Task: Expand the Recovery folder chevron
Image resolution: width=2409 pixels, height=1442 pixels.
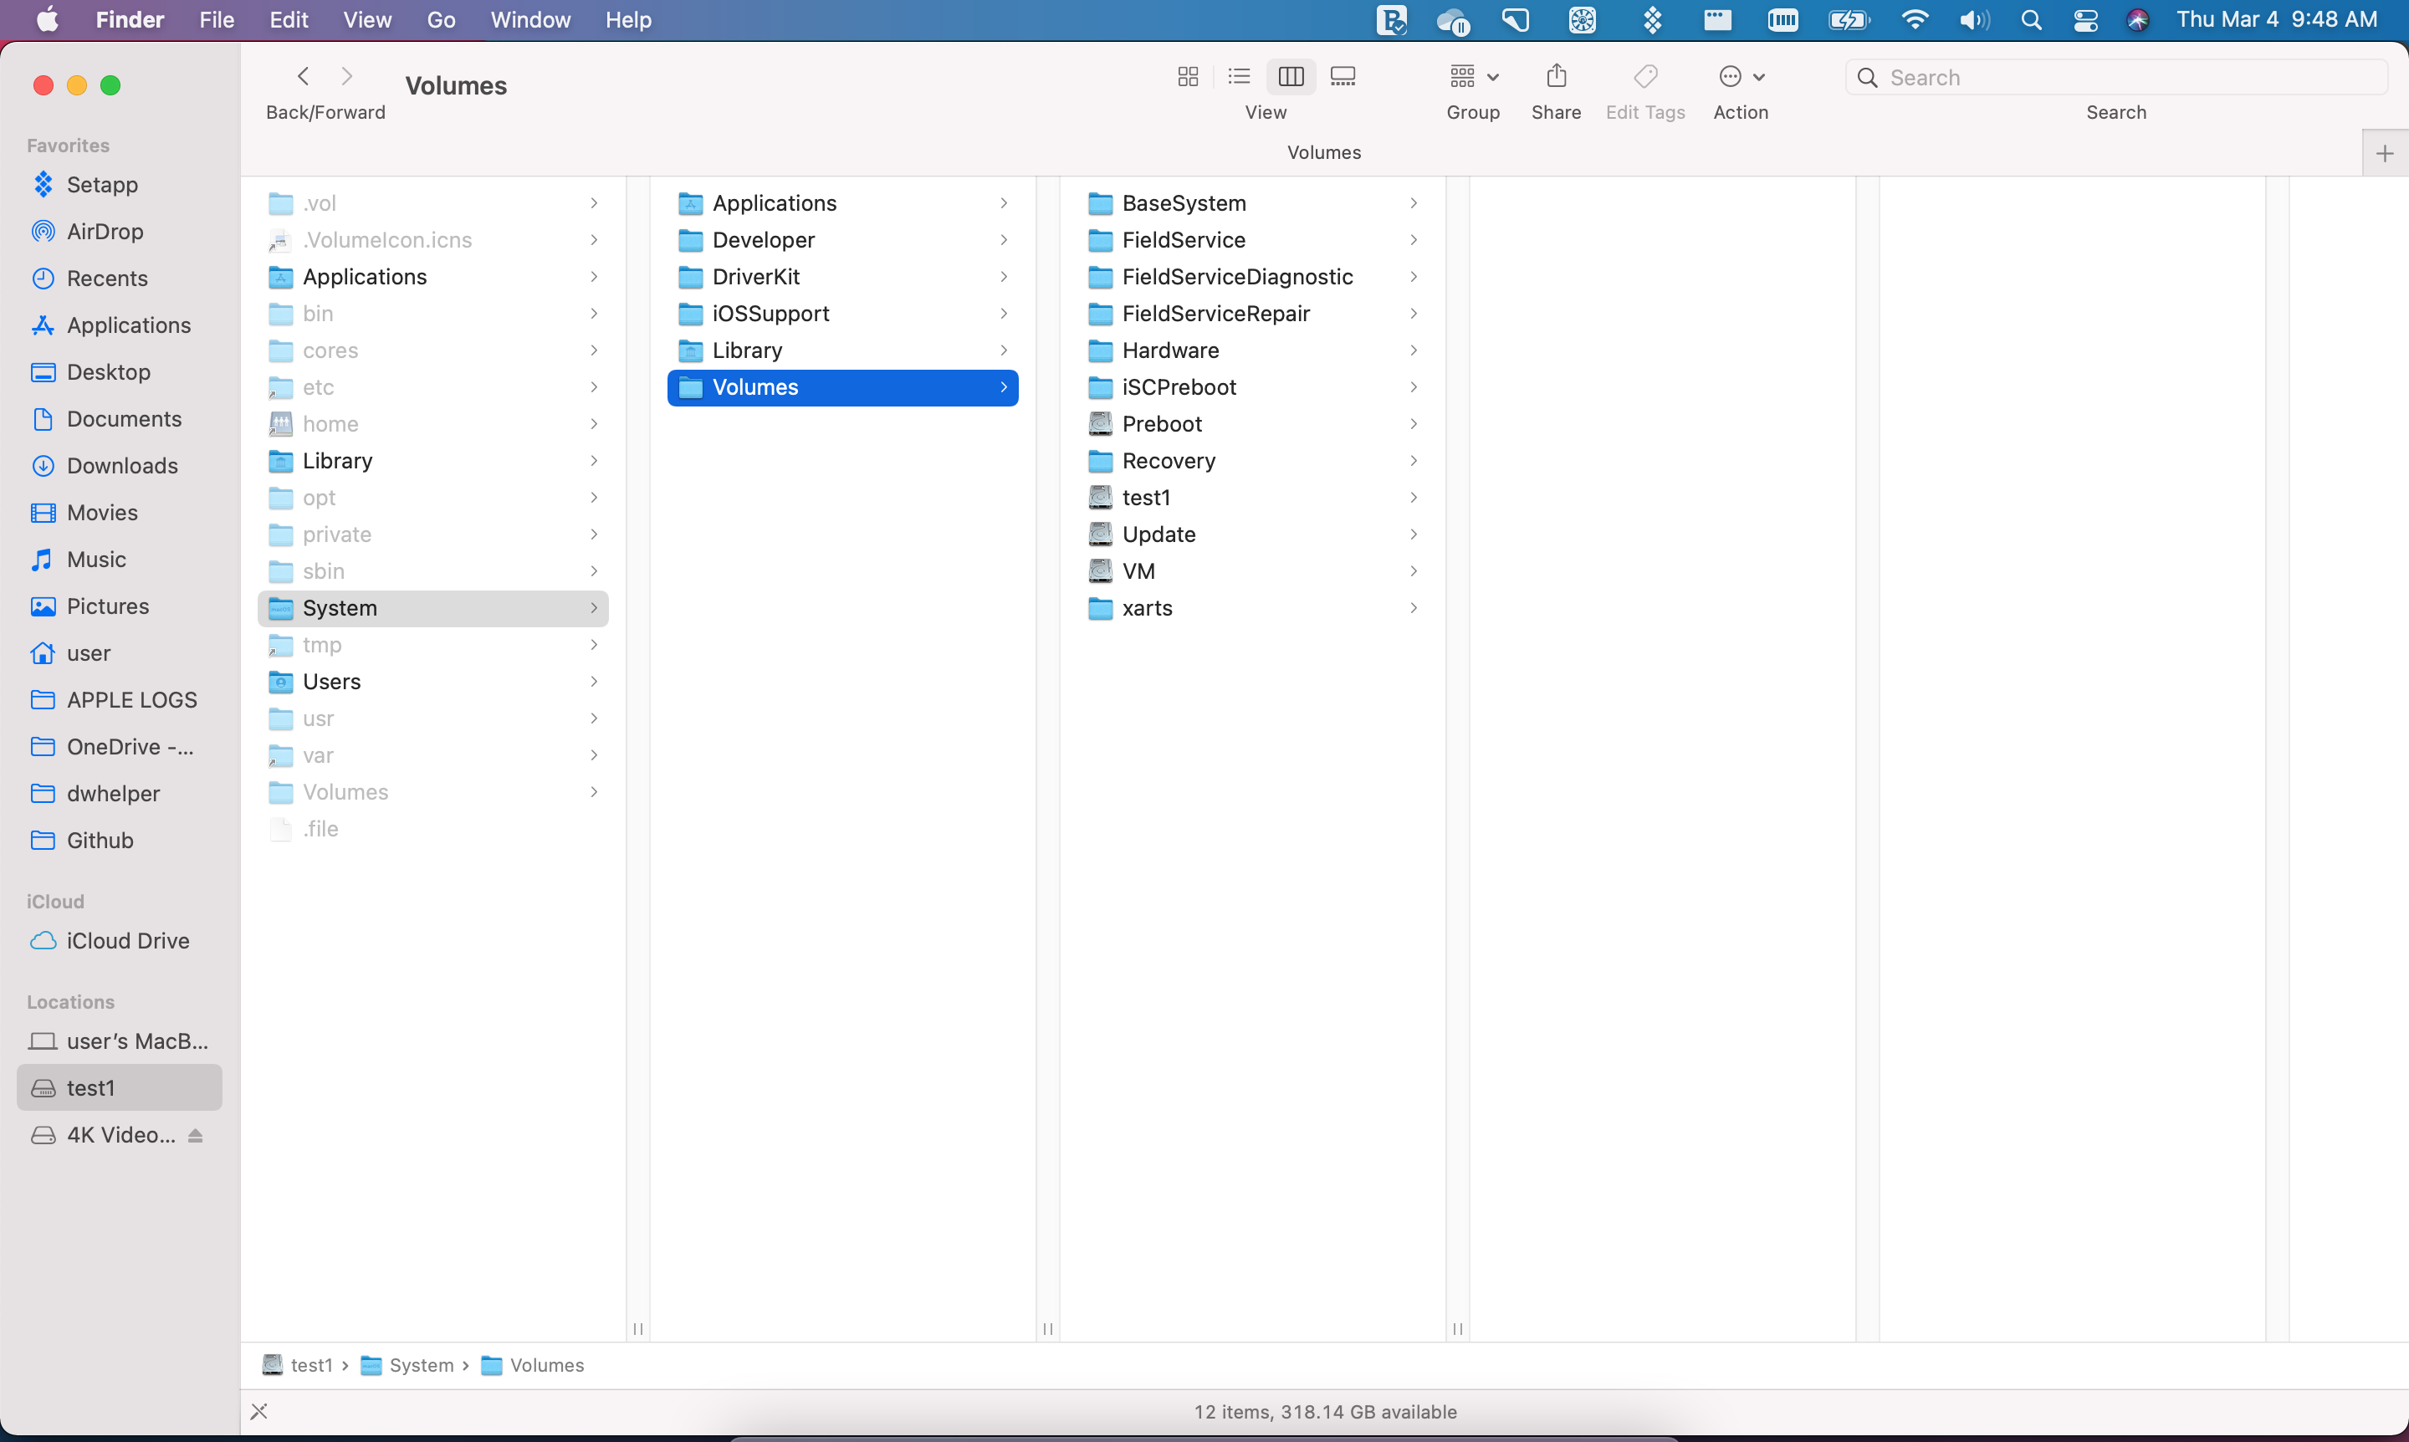Action: [x=1413, y=461]
